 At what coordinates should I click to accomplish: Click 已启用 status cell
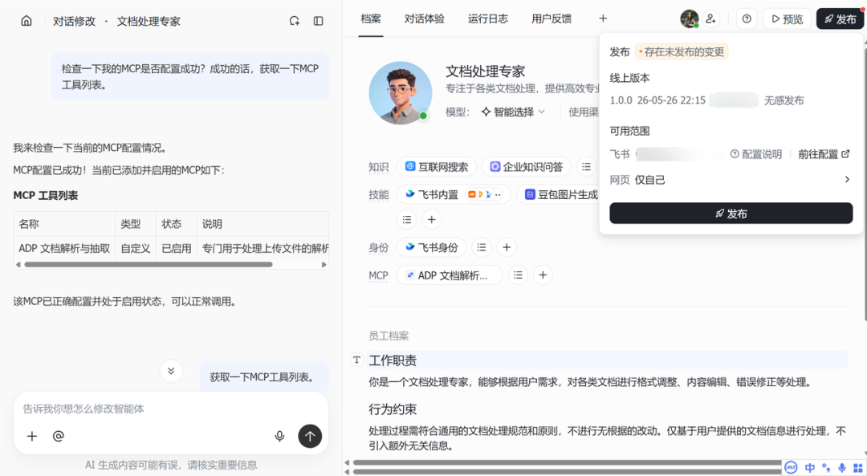pos(177,248)
